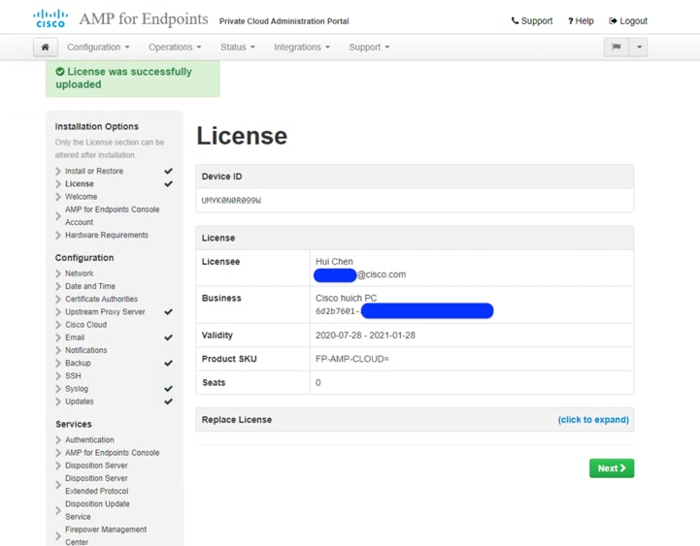
Task: Click the Replace License heading
Action: tap(237, 420)
